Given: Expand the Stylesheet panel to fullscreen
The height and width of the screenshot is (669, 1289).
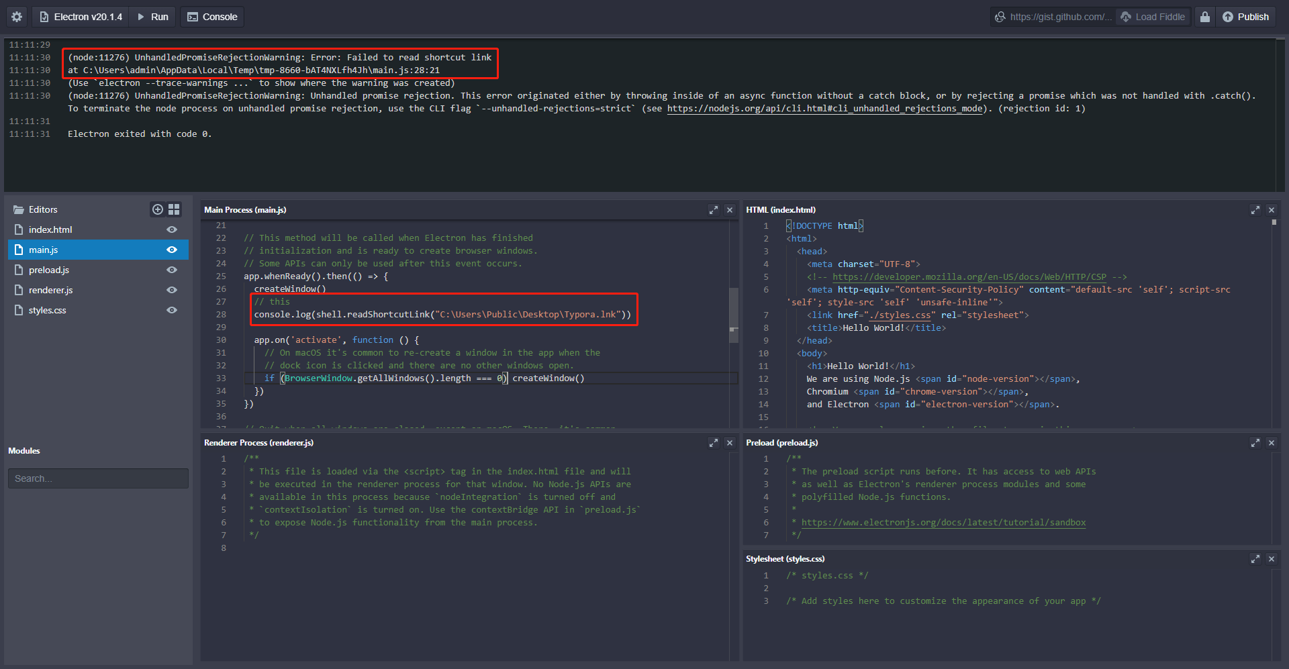Looking at the screenshot, I should point(1255,558).
